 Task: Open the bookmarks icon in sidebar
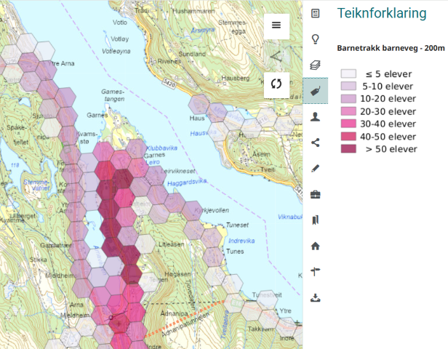coord(316,220)
